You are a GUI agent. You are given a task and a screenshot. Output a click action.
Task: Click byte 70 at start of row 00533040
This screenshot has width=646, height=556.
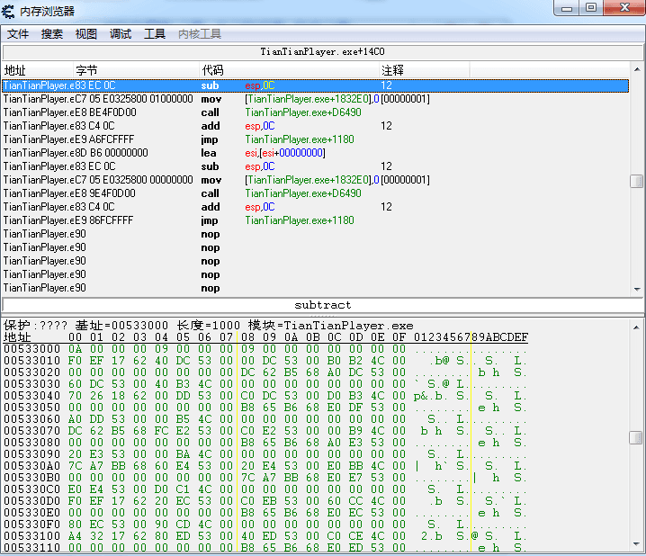click(75, 396)
